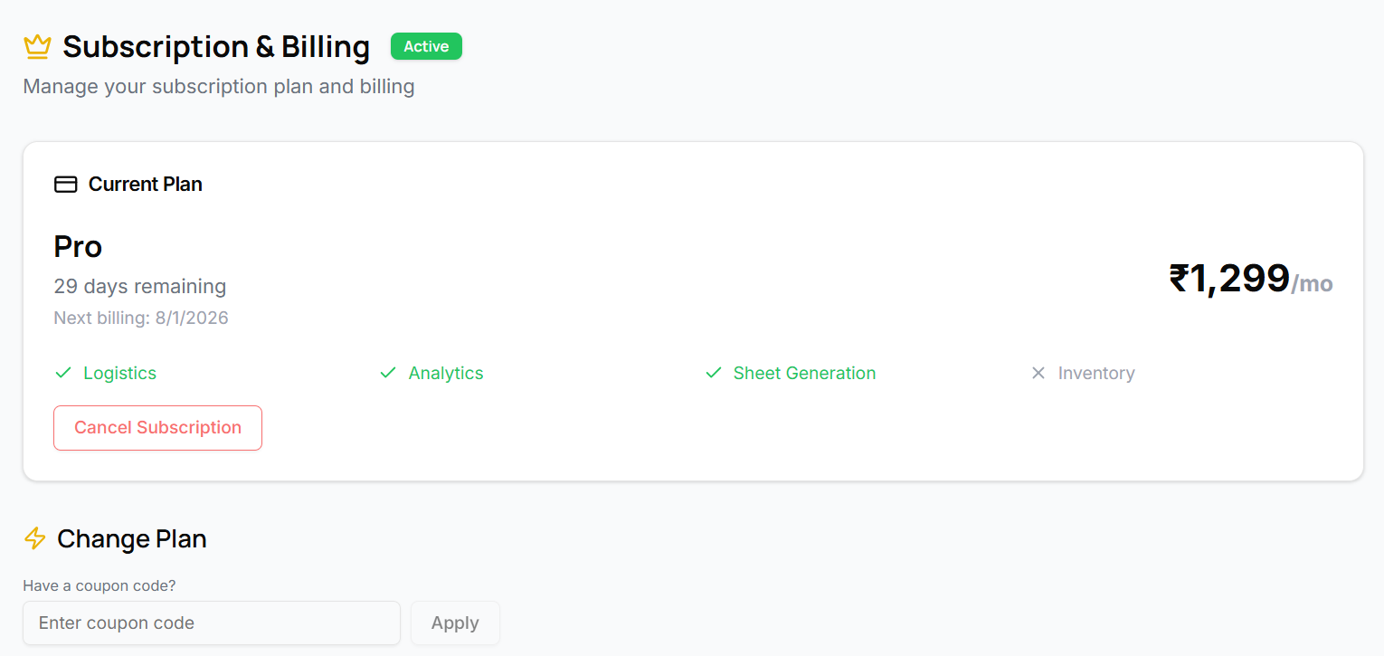Click the Current Plan card title
1384x656 pixels.
point(146,185)
